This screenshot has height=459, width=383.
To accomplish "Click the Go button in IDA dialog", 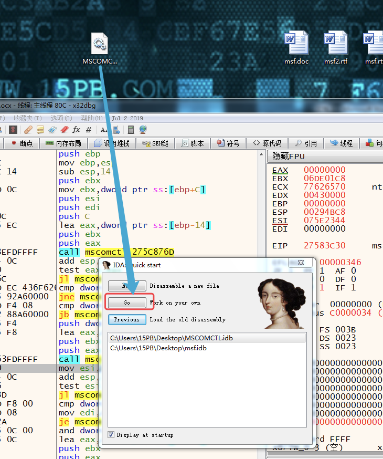I will [x=126, y=303].
